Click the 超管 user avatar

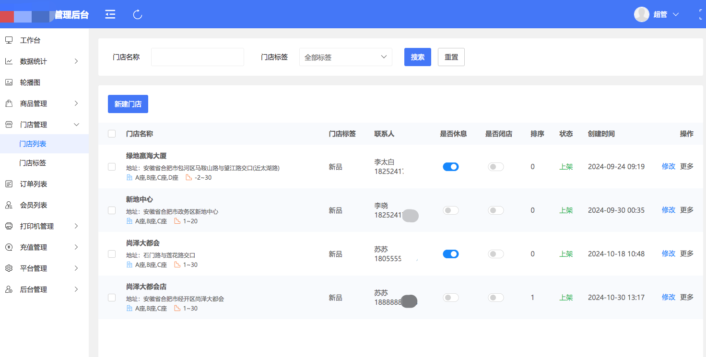641,14
